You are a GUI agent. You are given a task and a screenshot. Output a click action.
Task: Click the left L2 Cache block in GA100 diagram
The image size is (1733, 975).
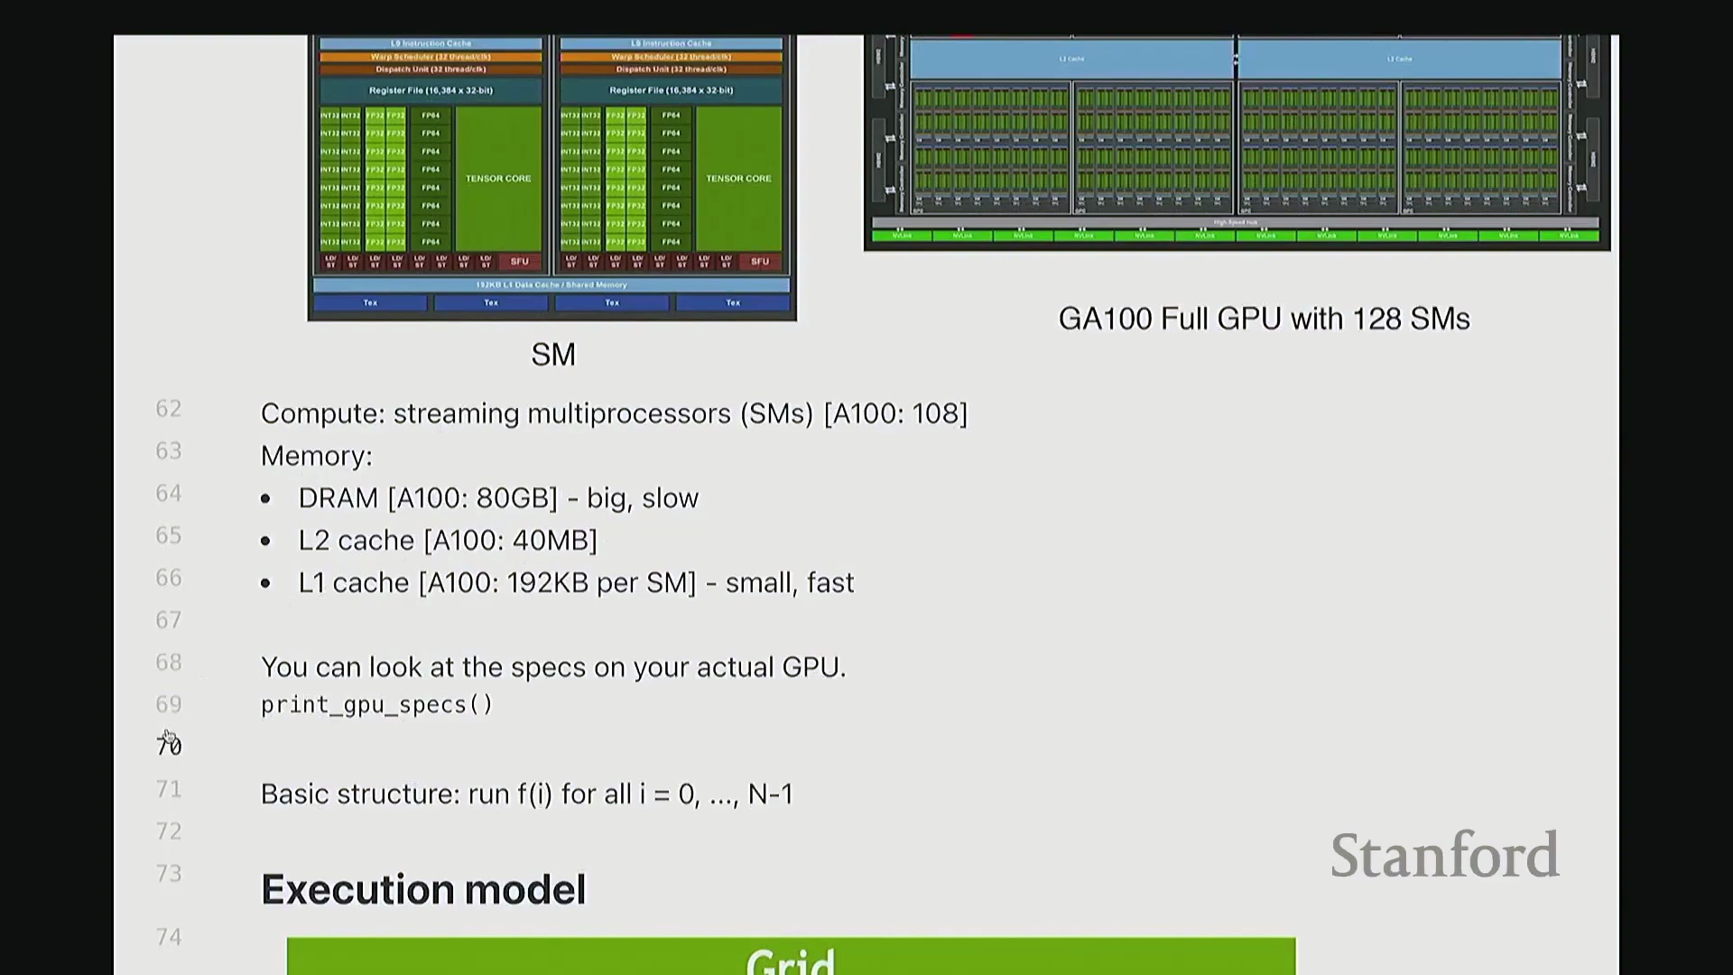point(1071,60)
